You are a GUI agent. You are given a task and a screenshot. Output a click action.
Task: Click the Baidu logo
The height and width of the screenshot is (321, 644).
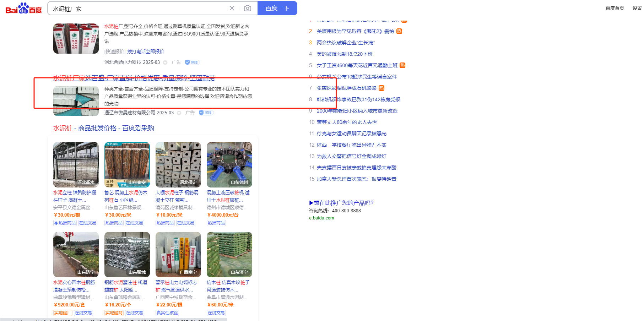point(23,8)
